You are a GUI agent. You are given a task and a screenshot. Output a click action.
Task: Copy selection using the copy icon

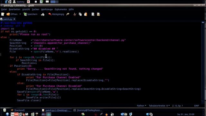coord(80,14)
